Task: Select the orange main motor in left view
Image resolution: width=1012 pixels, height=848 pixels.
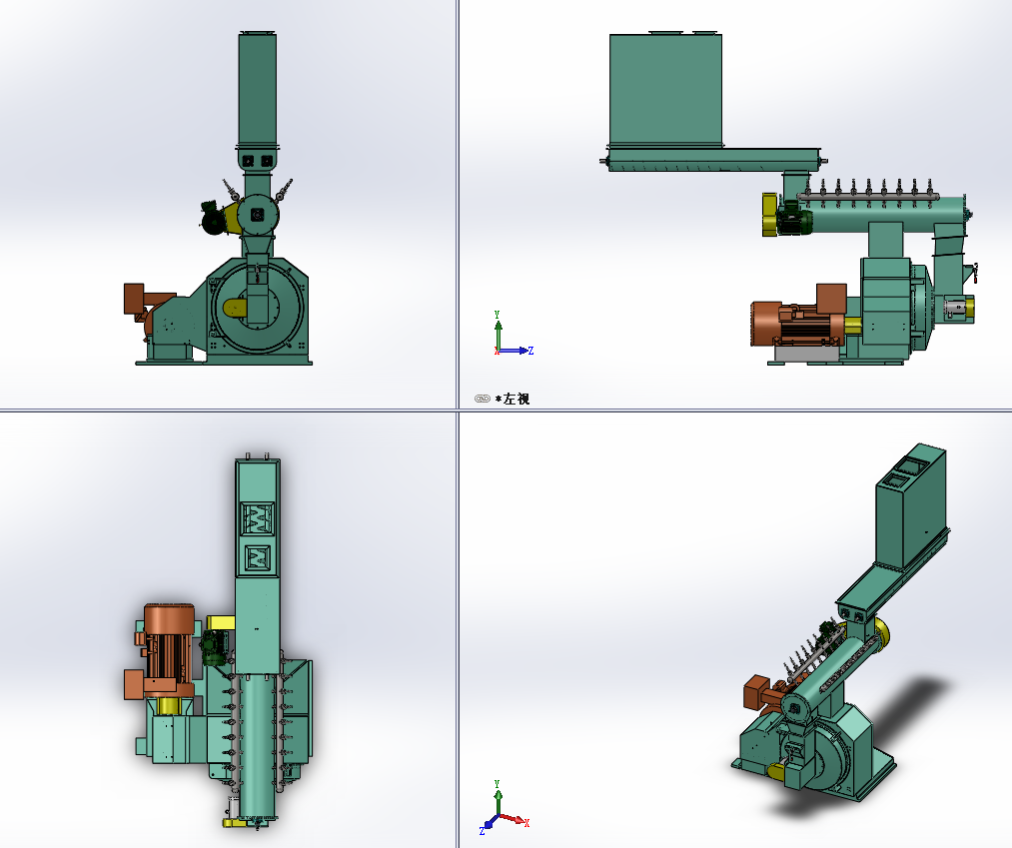Action: 797,324
